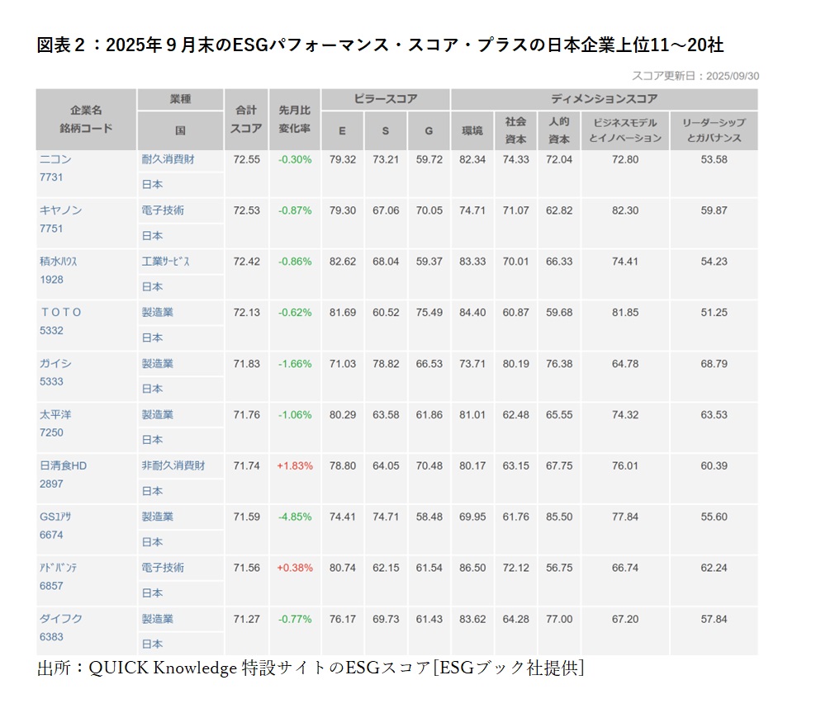
Task: Click the ビジネスモデルとイノベーション column header
Action: point(625,130)
